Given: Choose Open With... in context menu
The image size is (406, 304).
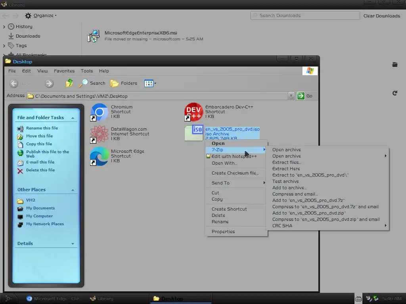Looking at the screenshot, I should [236, 163].
